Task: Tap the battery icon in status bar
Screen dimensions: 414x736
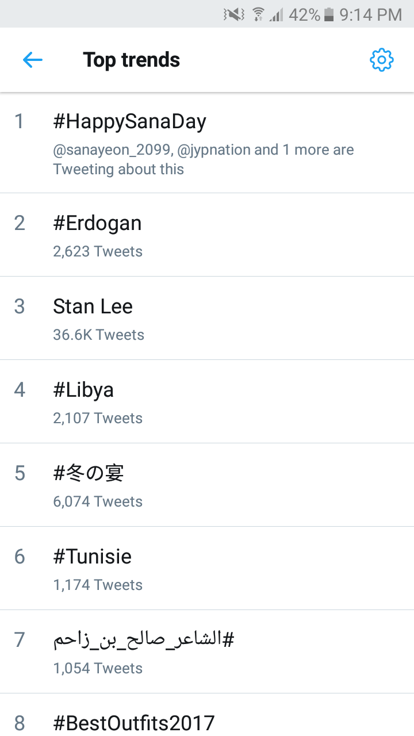Action: pos(329,14)
